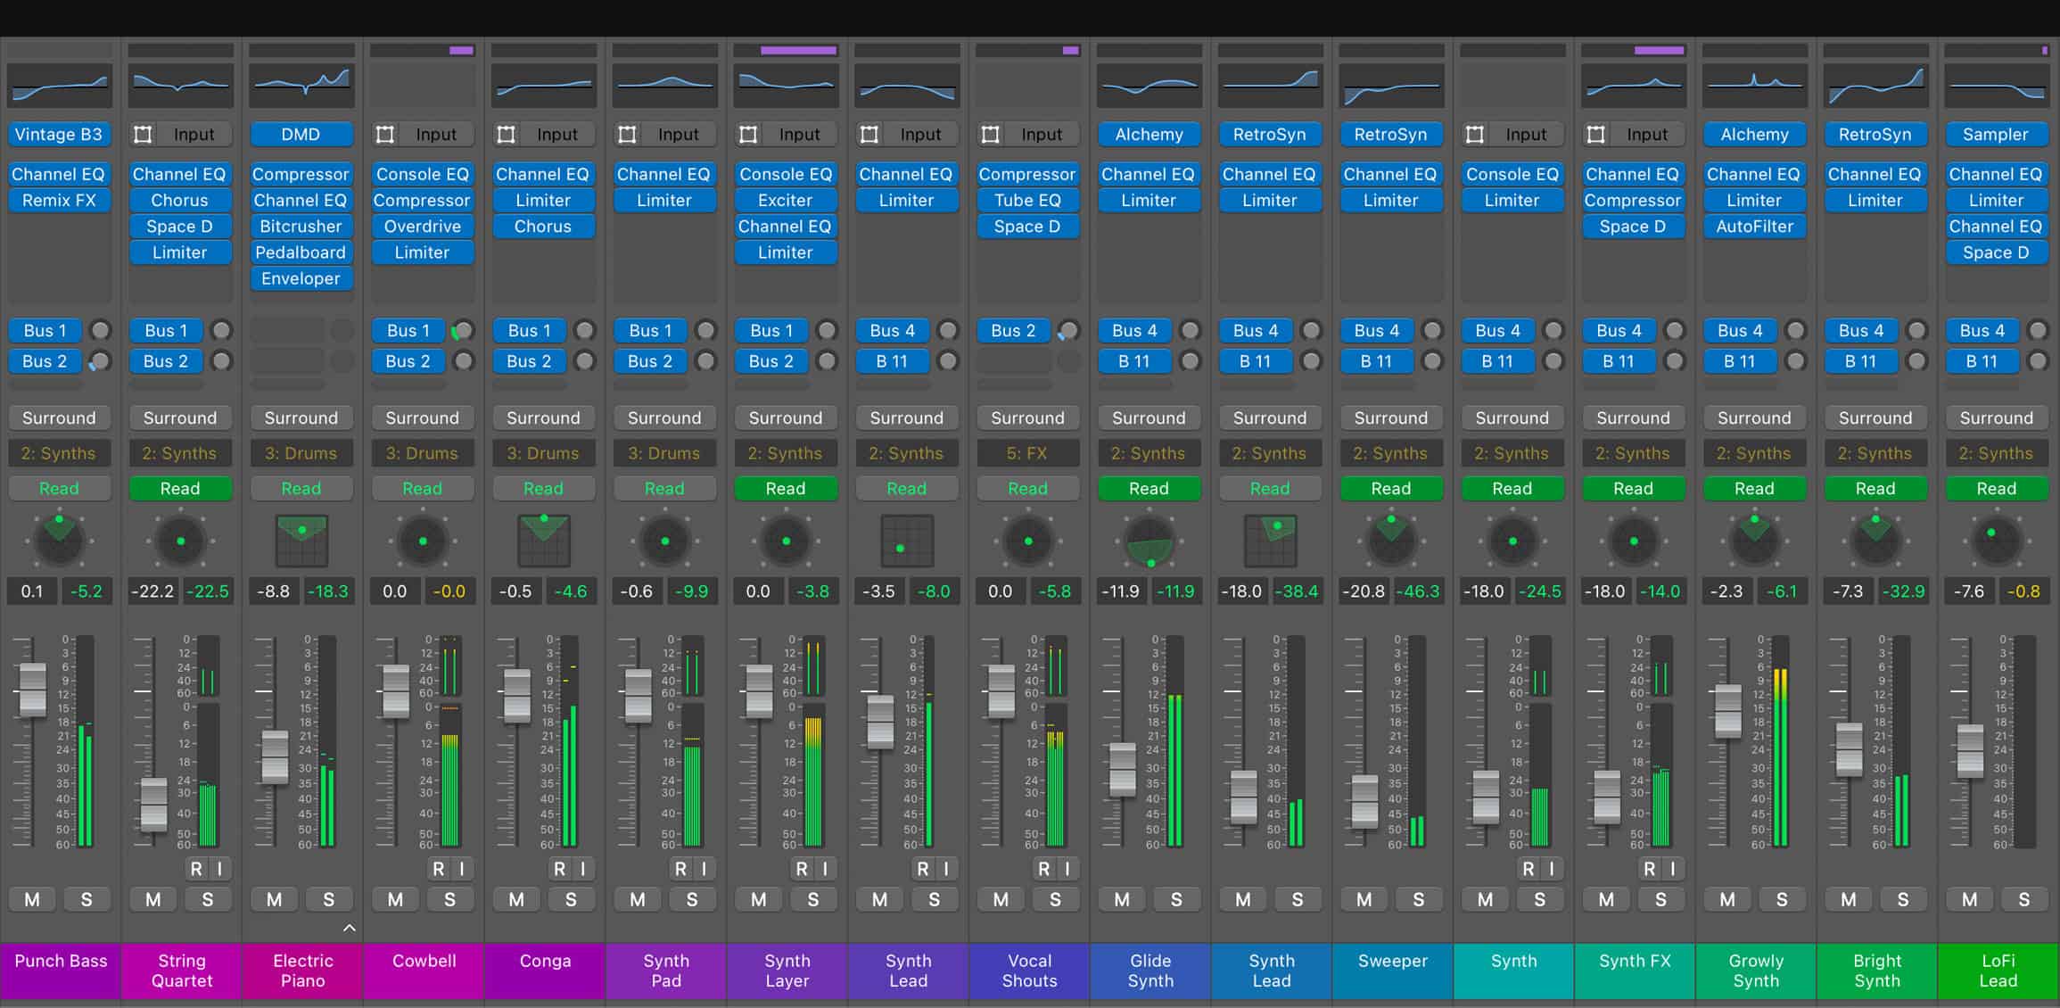This screenshot has height=1008, width=2060.
Task: Open the 5: FX group slot
Action: coord(1027,453)
